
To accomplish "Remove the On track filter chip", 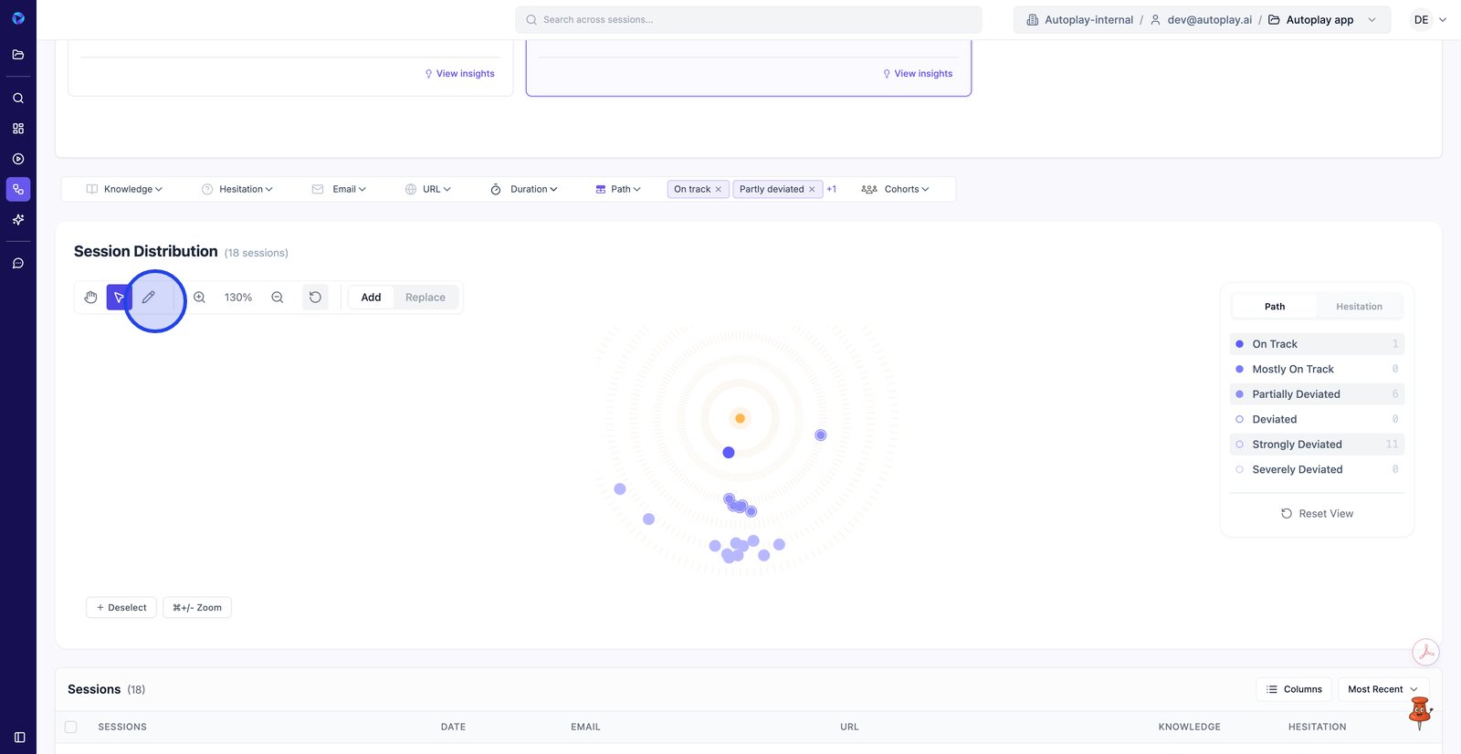I will pyautogui.click(x=719, y=190).
